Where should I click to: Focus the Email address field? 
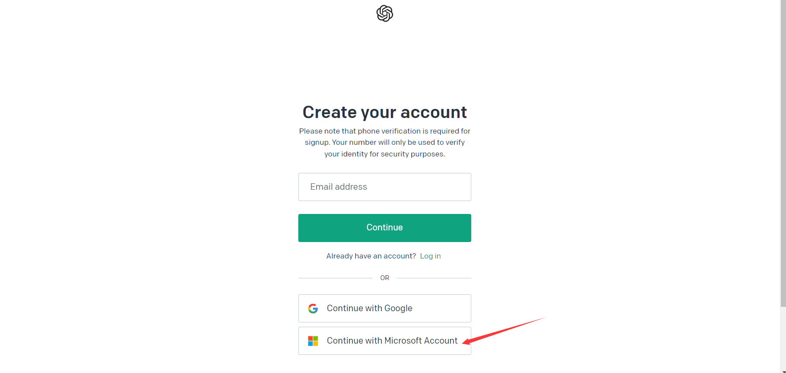point(384,187)
